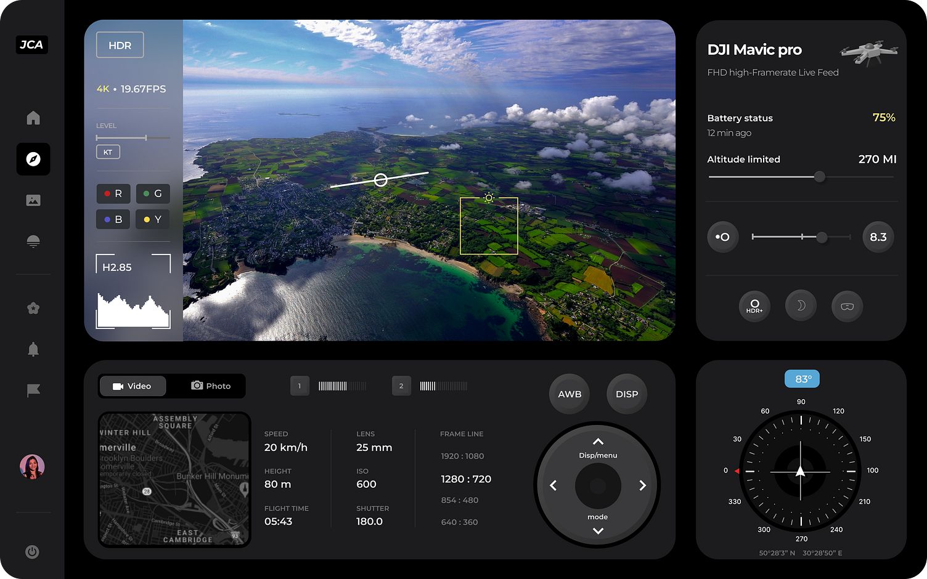Activate the HDR+ capture mode icon
Screen dimensions: 927x579
[754, 306]
